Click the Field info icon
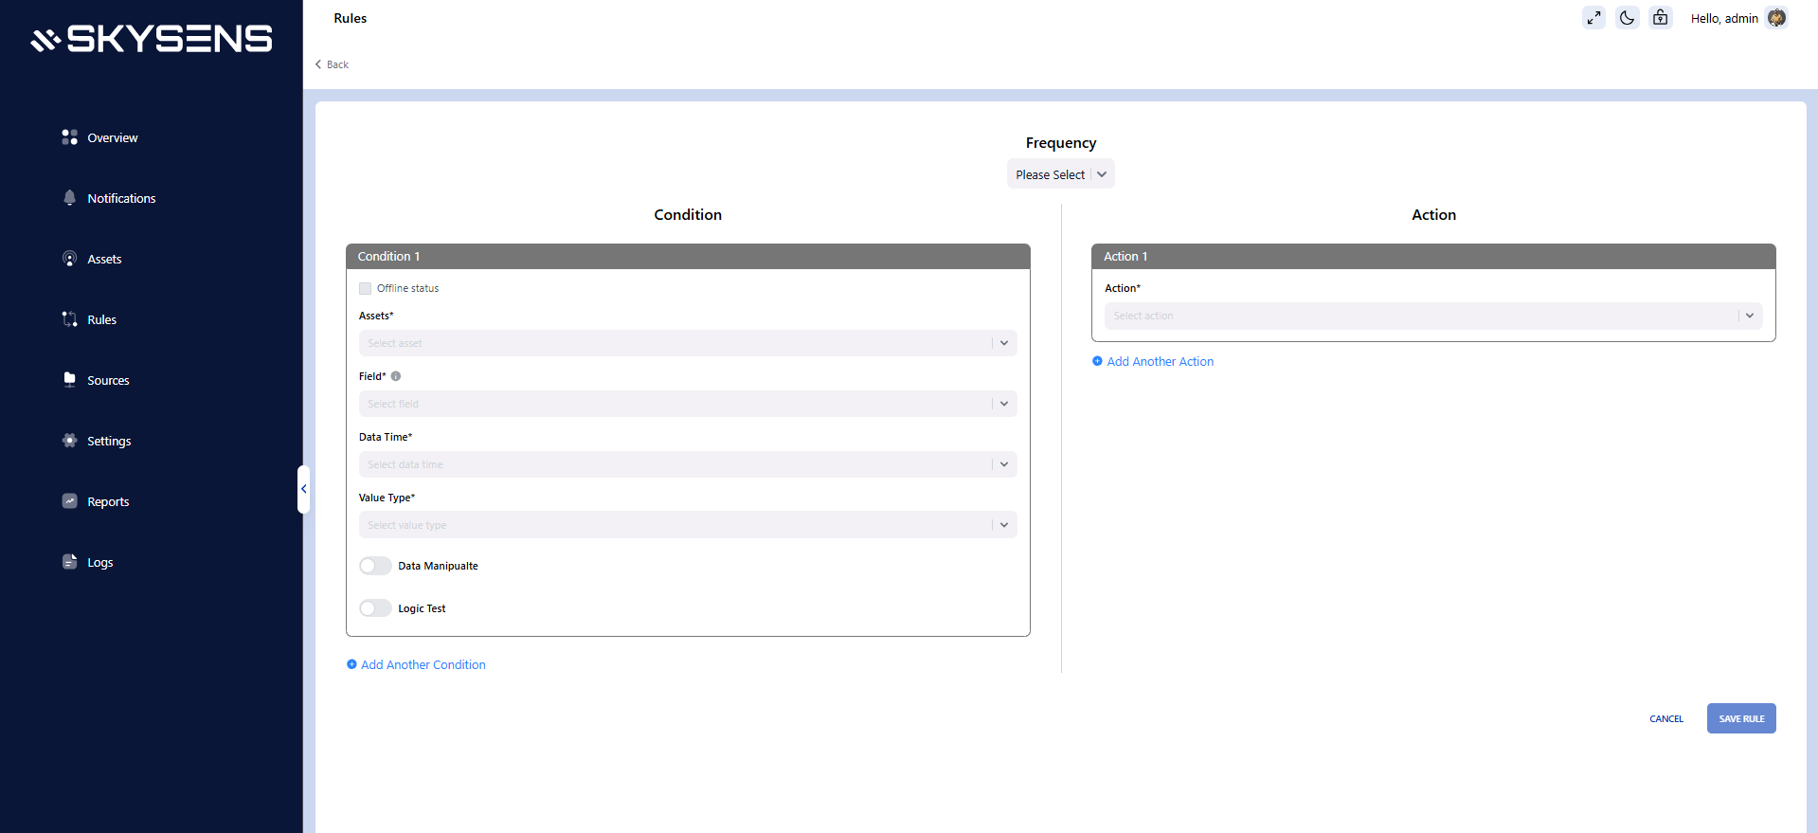Image resolution: width=1818 pixels, height=833 pixels. [396, 376]
